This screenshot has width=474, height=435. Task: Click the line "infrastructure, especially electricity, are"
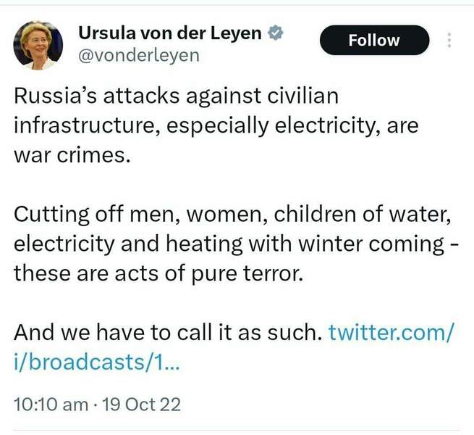point(215,125)
